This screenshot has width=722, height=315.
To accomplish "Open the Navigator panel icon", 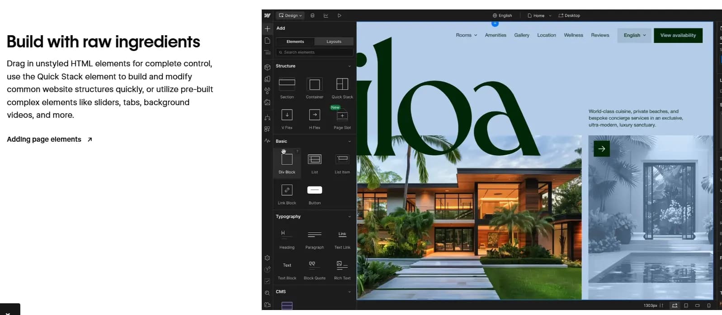I will [267, 52].
